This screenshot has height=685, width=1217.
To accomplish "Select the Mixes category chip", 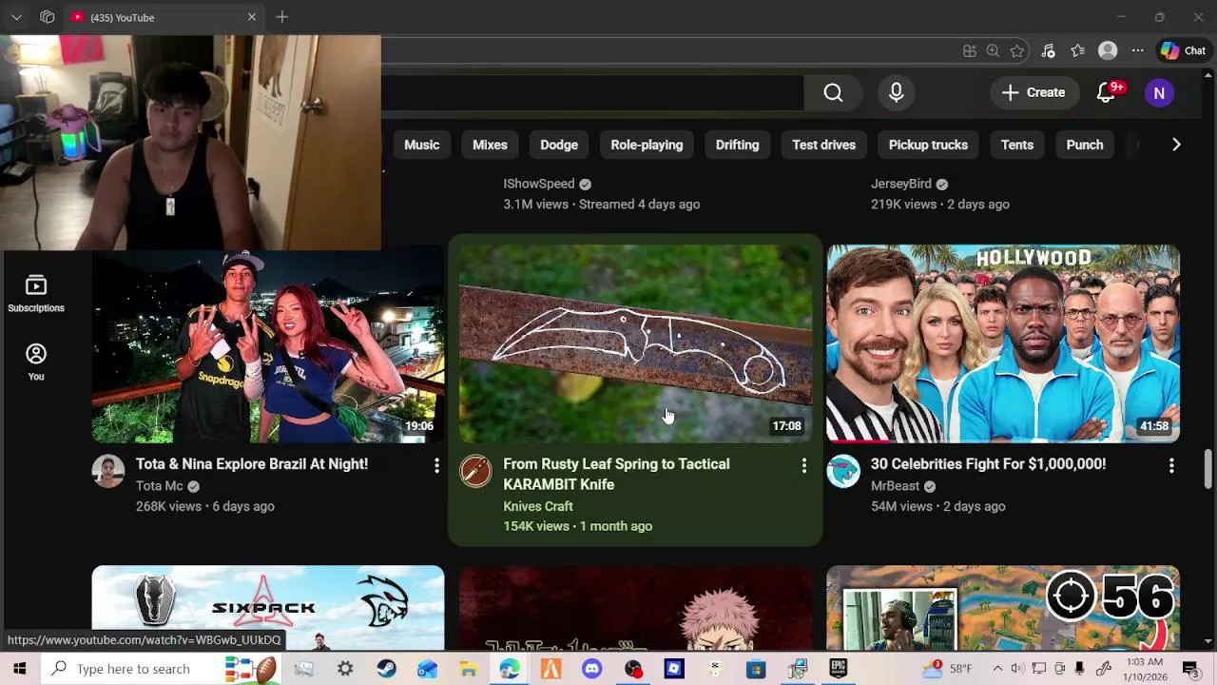I will tap(490, 145).
